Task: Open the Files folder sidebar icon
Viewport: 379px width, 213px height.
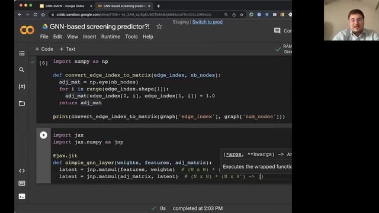Action: [22, 104]
